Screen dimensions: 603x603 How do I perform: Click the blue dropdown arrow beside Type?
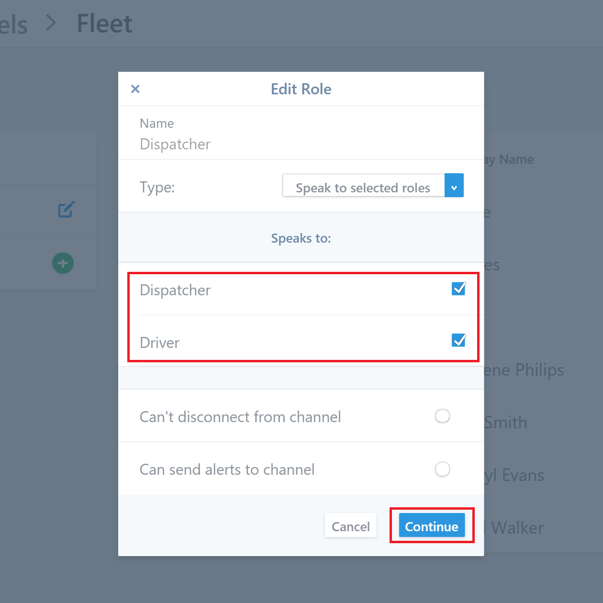pyautogui.click(x=454, y=186)
